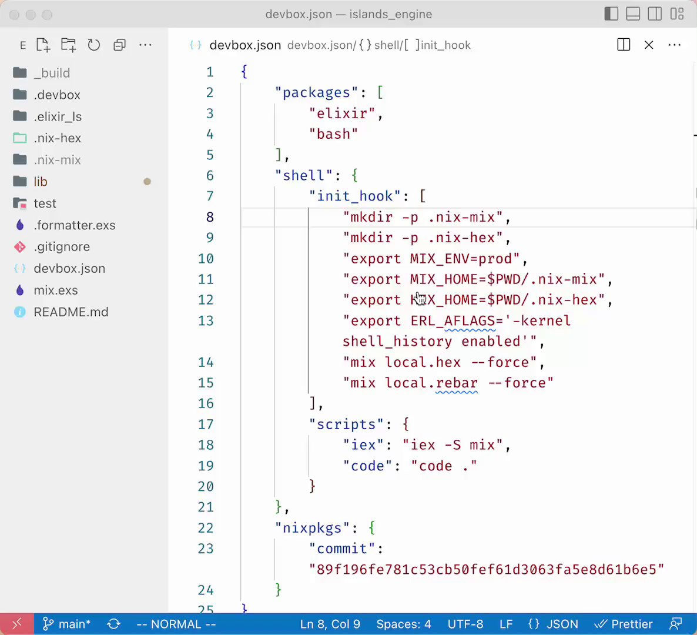The width and height of the screenshot is (697, 635).
Task: Collapse all folders in explorer
Action: point(119,45)
